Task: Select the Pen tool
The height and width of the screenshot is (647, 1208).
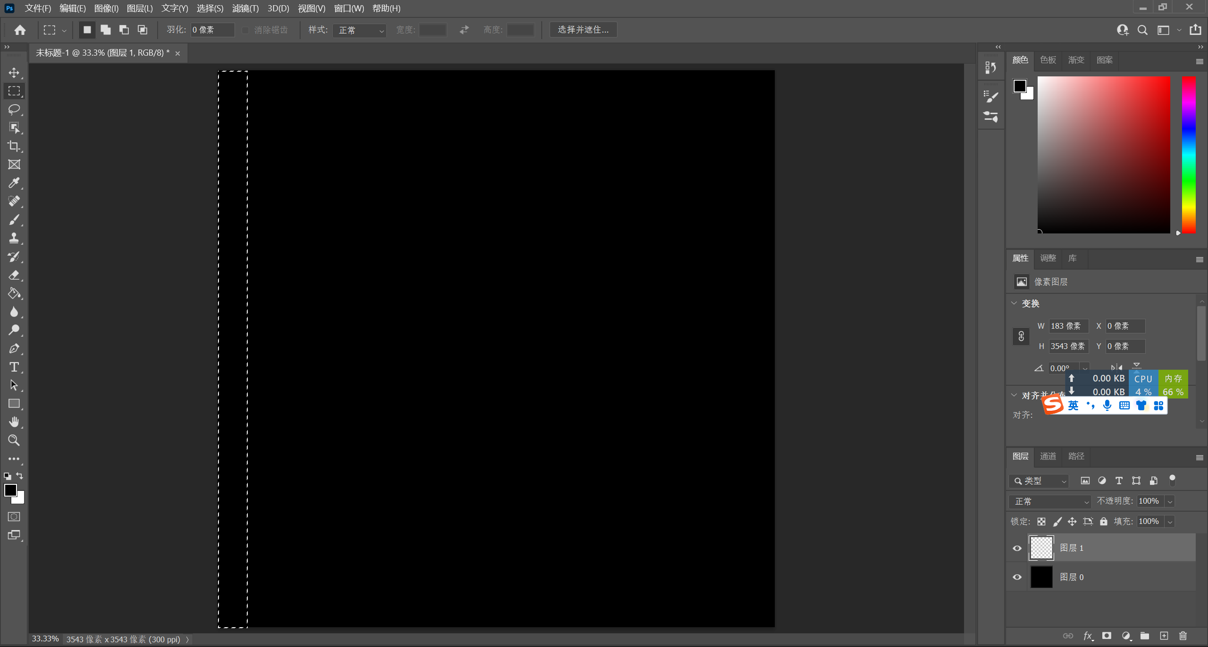Action: (x=14, y=348)
